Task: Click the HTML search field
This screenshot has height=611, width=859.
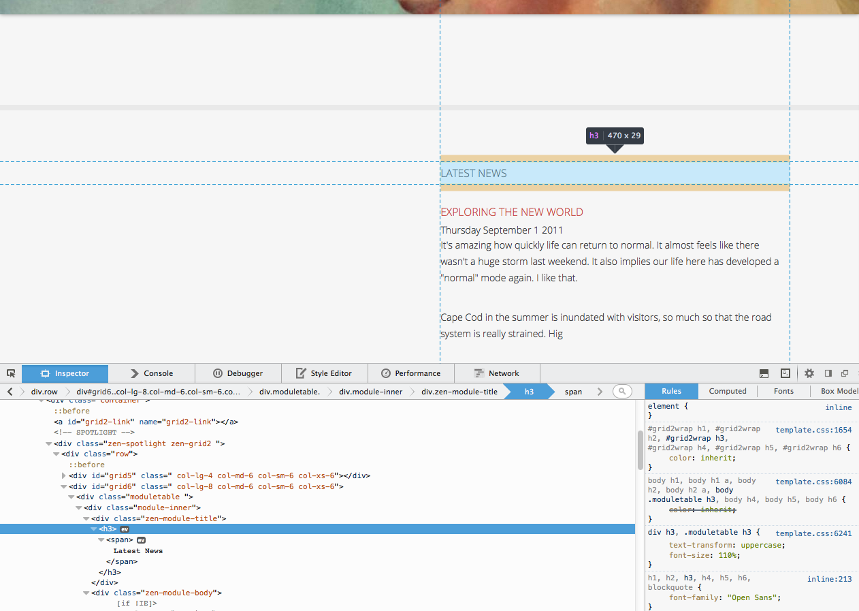Action: pyautogui.click(x=622, y=392)
